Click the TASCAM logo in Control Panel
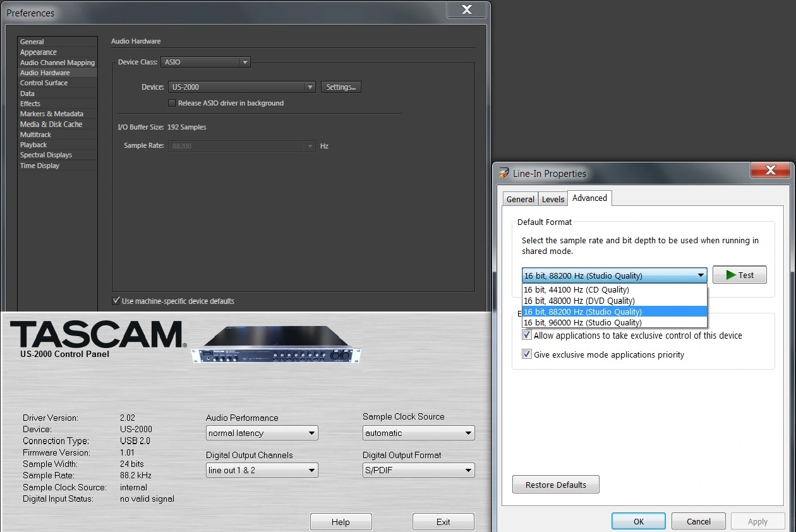796x532 pixels. tap(98, 334)
